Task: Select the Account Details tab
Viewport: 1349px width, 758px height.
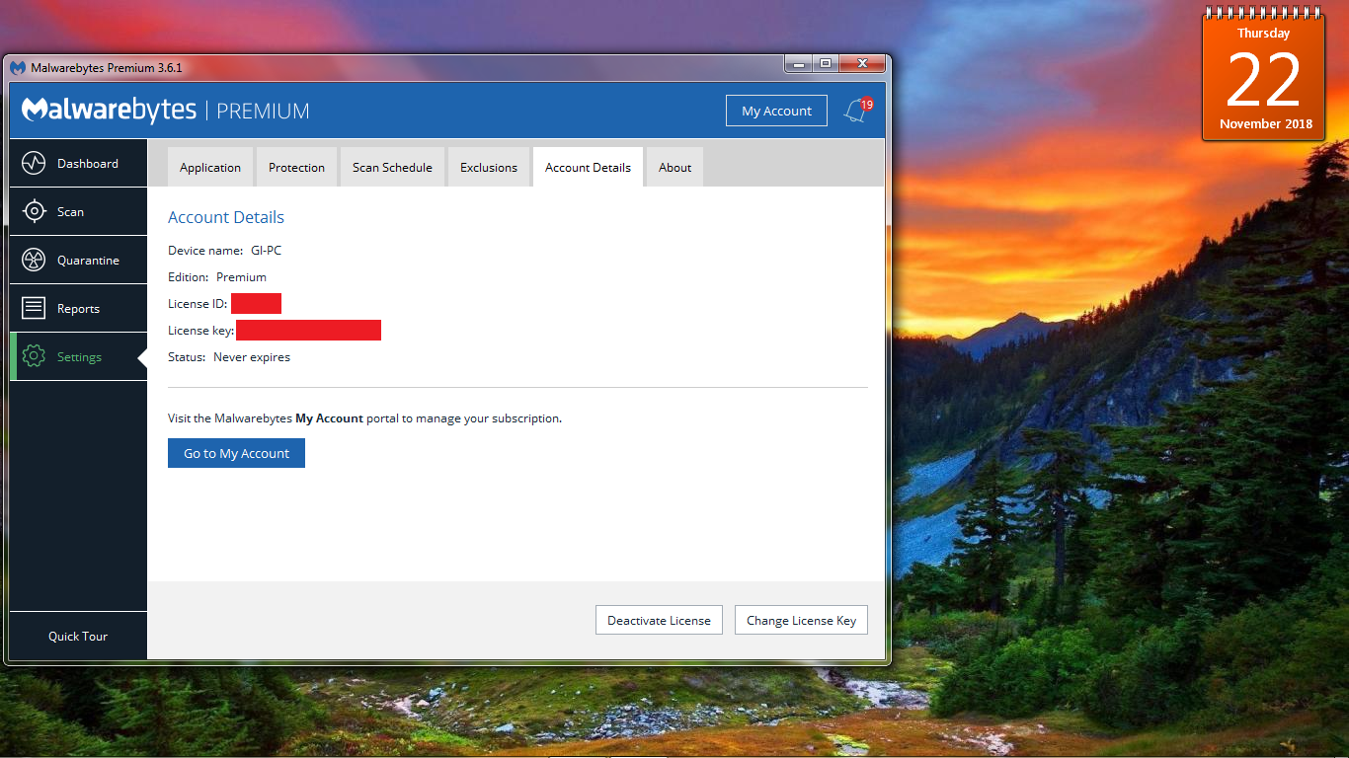Action: (x=588, y=167)
